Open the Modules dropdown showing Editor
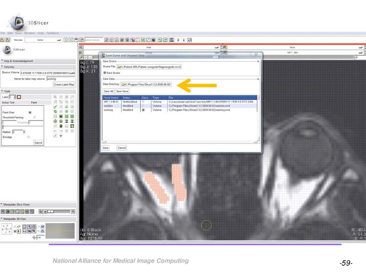This screenshot has height=275, width=366. coord(43,40)
